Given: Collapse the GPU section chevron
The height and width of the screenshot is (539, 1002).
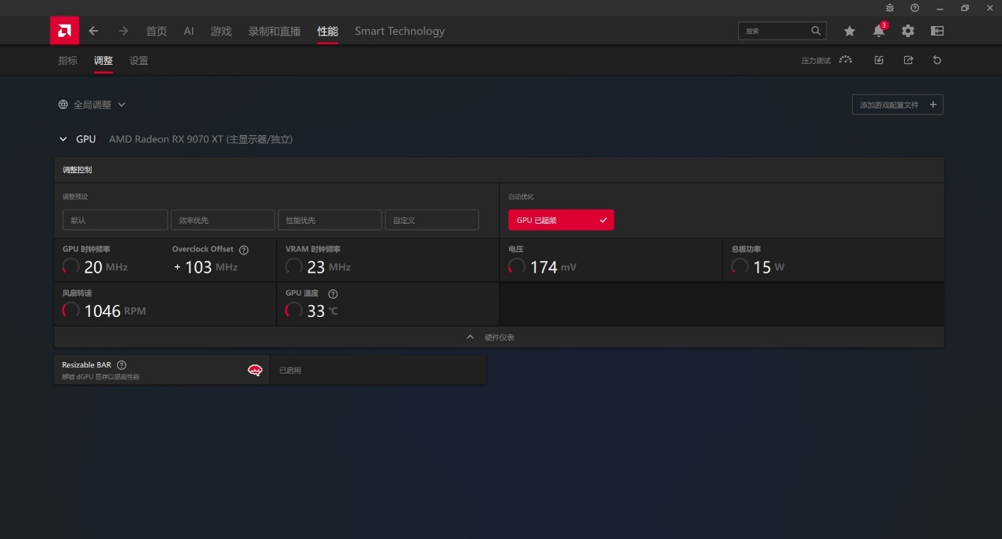Looking at the screenshot, I should pyautogui.click(x=63, y=139).
